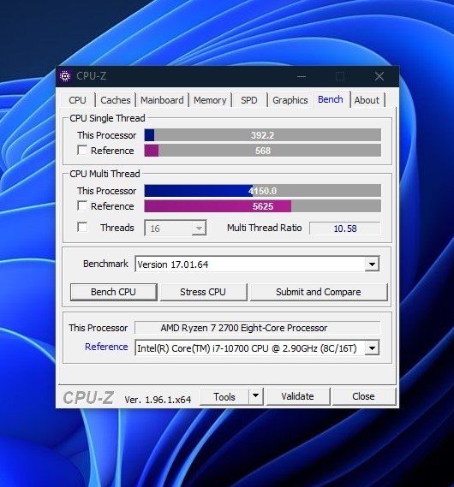Start the Bench CPU button

tap(113, 292)
